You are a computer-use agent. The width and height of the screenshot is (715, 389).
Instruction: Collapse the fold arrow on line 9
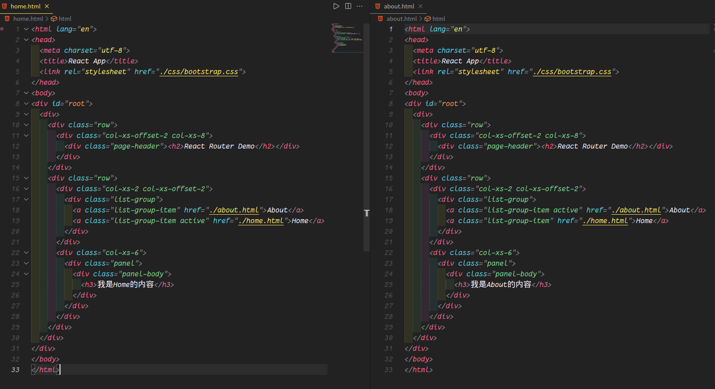click(26, 114)
